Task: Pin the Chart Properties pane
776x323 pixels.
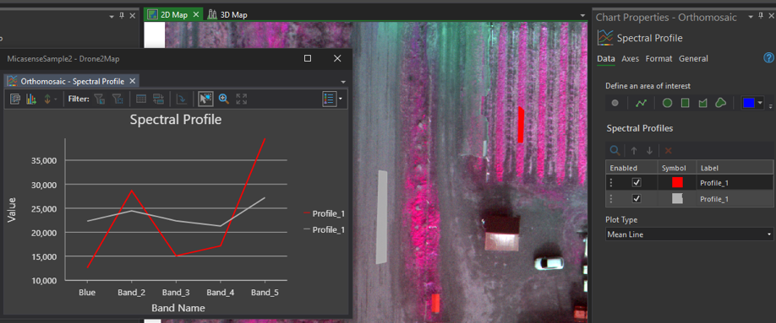Action: pyautogui.click(x=760, y=17)
